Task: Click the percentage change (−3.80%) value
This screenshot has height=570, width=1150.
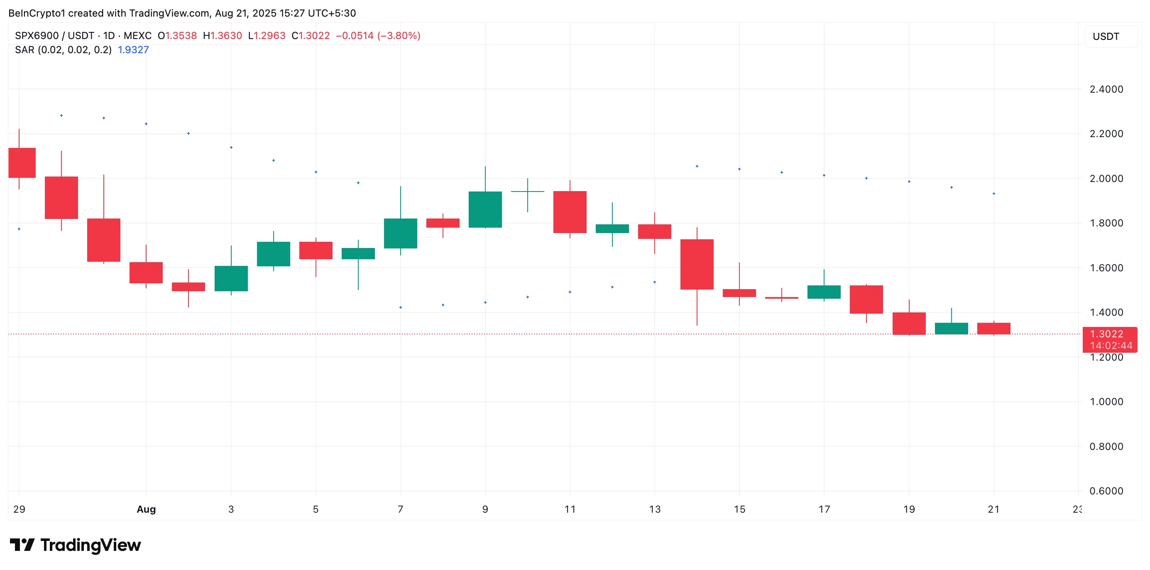Action: 399,36
